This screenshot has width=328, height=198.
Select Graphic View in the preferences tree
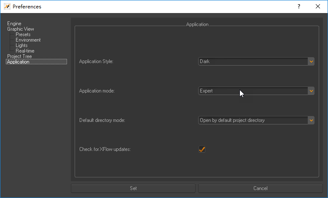click(20, 29)
